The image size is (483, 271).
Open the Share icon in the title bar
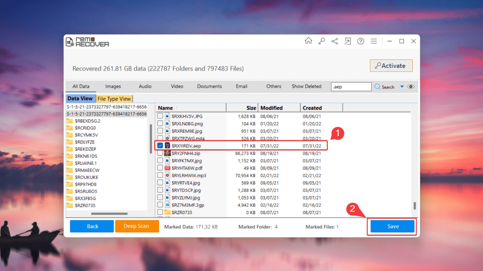coord(335,41)
